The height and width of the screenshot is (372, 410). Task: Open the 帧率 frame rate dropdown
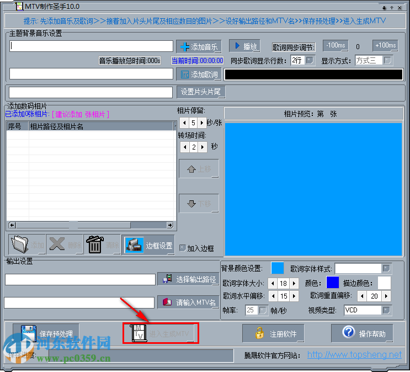tap(263, 310)
